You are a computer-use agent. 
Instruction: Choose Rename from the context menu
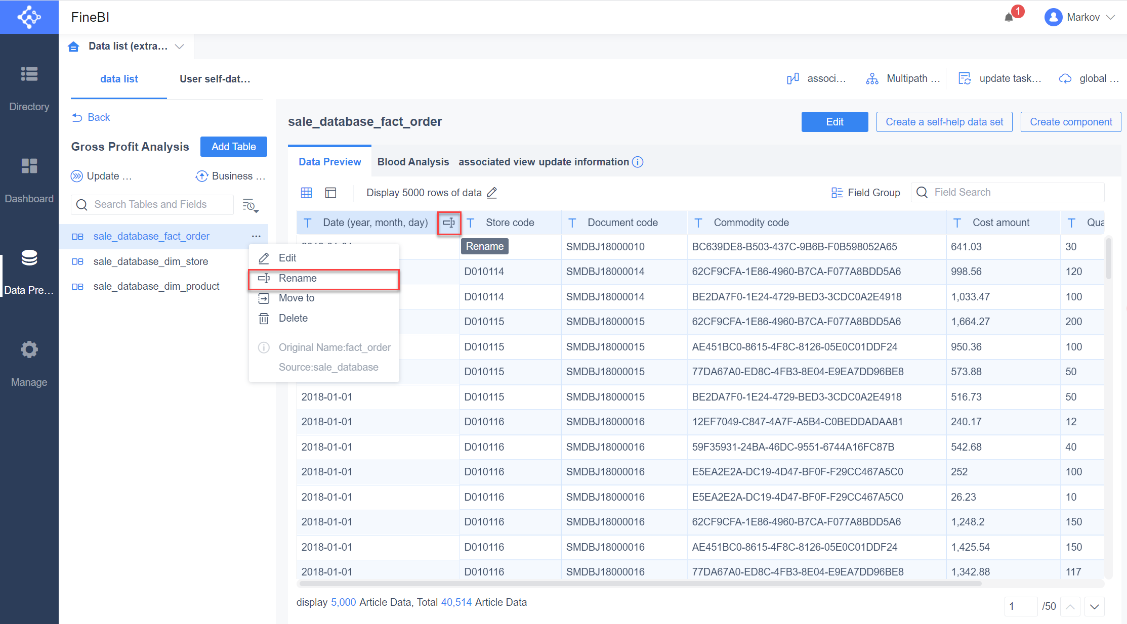[324, 278]
